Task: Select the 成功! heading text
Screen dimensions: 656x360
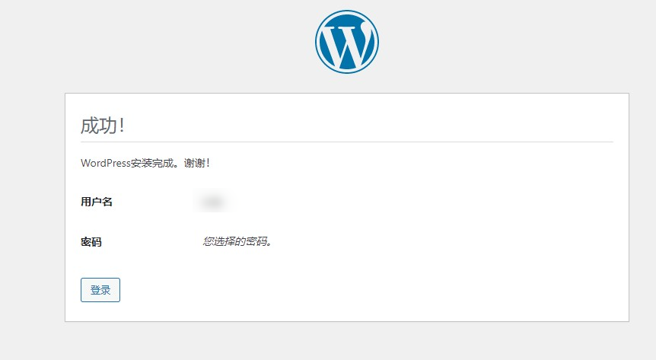Action: click(103, 126)
